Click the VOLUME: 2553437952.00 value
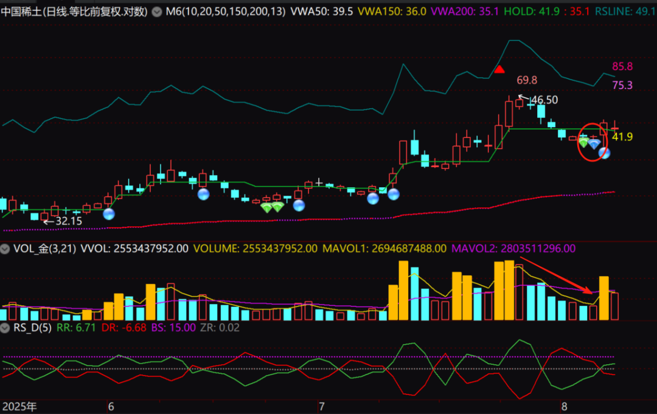This screenshot has height=414, width=657. click(255, 249)
